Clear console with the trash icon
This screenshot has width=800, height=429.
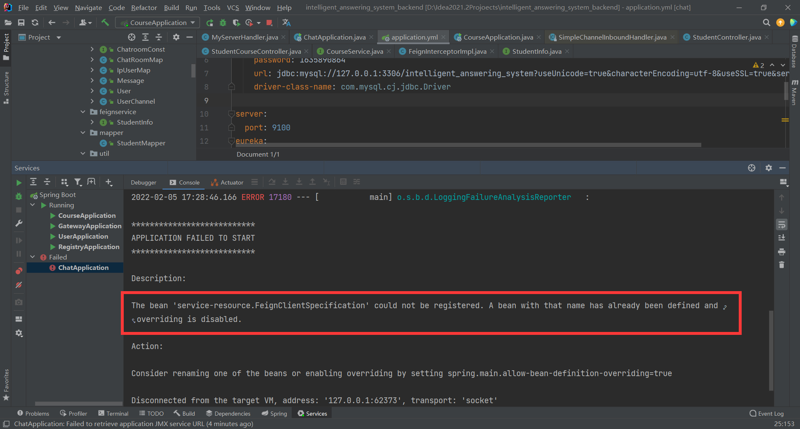782,265
